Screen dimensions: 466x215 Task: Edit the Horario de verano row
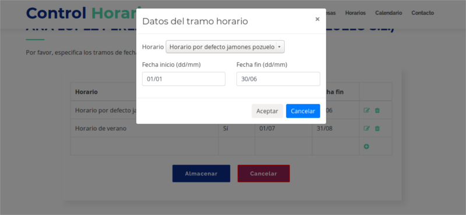[x=367, y=128]
